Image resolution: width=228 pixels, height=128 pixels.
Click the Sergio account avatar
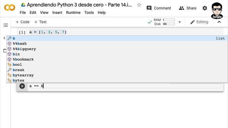point(217,10)
